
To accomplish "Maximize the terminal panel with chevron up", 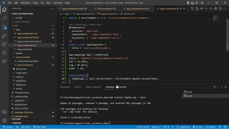I will tap(221, 87).
